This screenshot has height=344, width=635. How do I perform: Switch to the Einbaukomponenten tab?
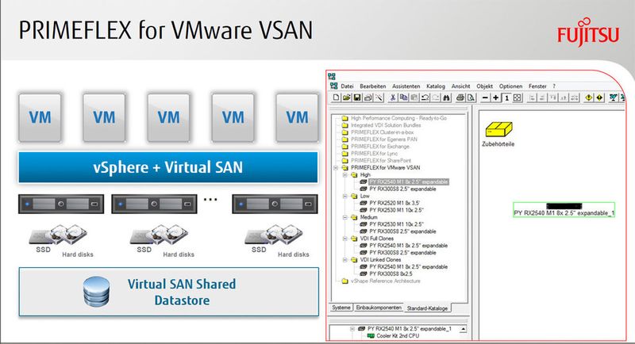379,308
